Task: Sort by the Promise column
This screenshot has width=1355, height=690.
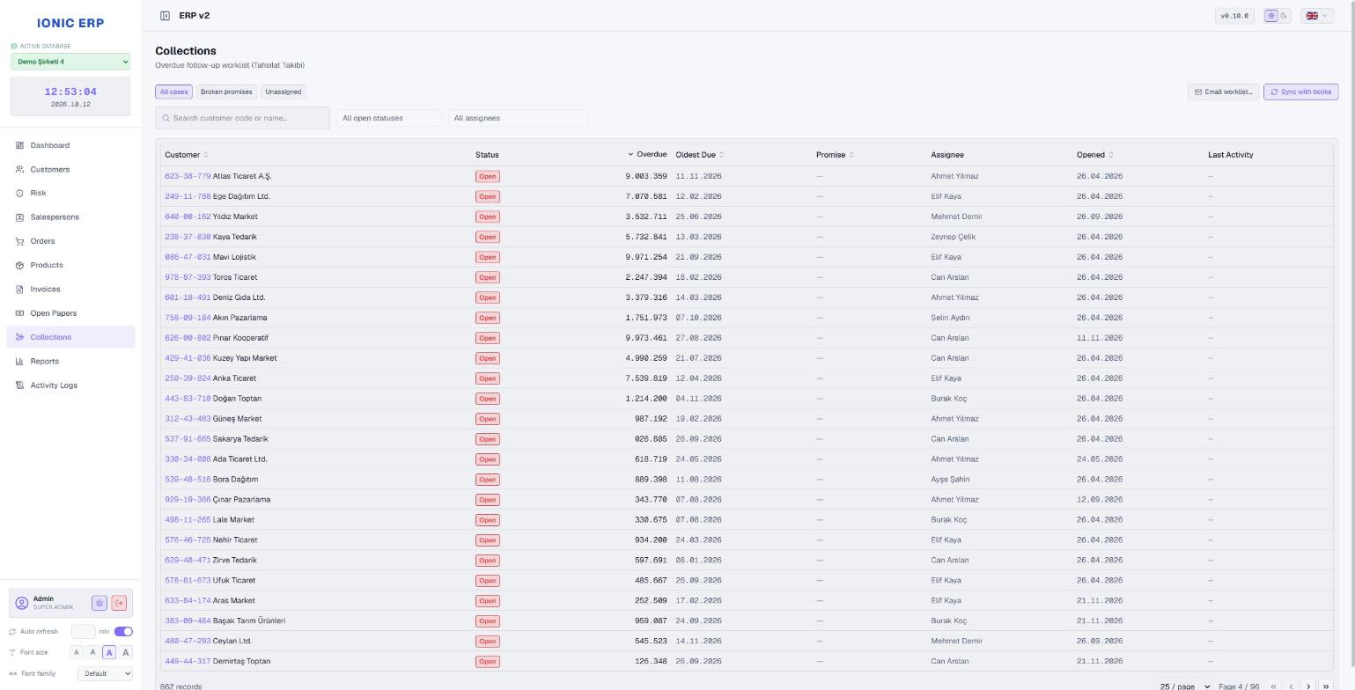Action: tap(835, 155)
